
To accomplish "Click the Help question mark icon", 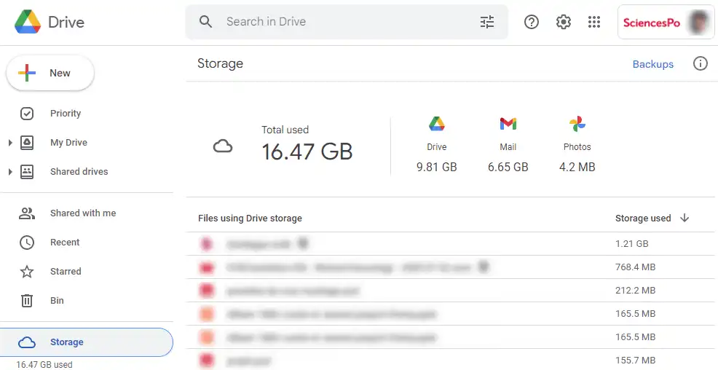I will tap(531, 22).
